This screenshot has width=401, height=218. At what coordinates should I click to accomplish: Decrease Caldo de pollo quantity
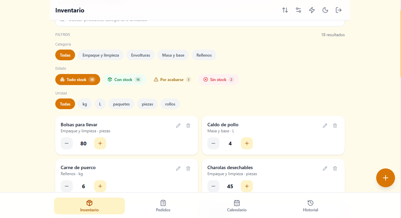click(x=213, y=143)
